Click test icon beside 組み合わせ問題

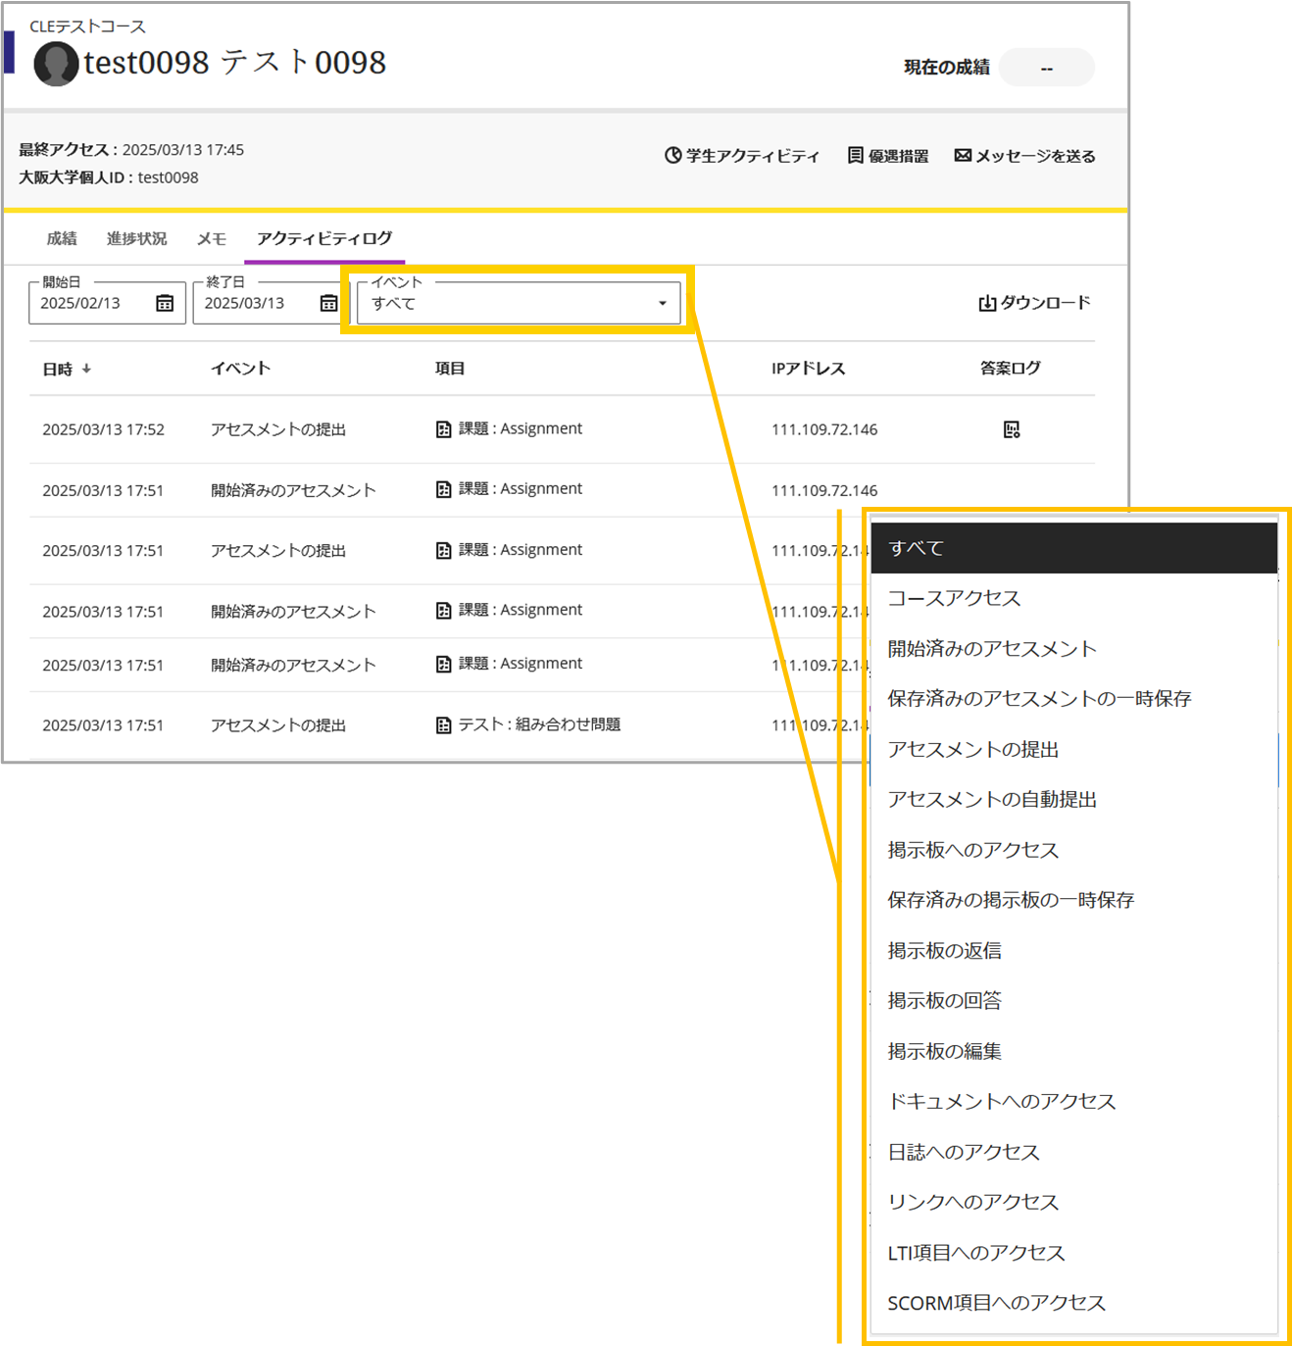[444, 725]
